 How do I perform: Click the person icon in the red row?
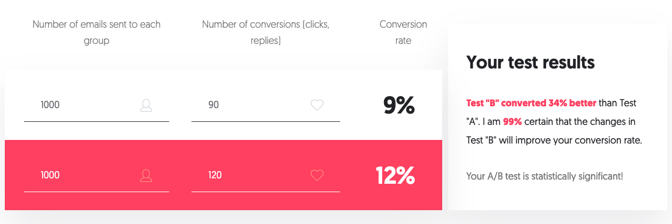[146, 175]
